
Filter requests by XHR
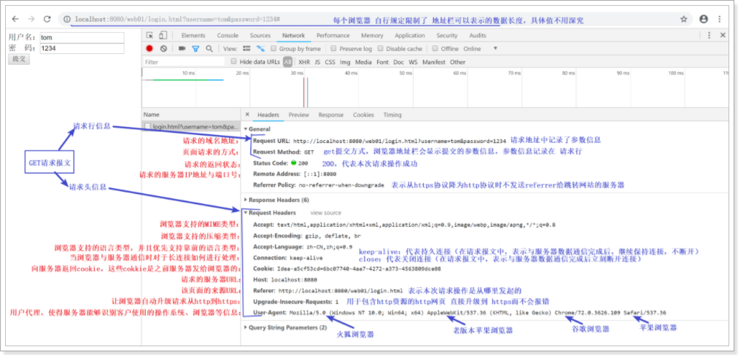(304, 61)
